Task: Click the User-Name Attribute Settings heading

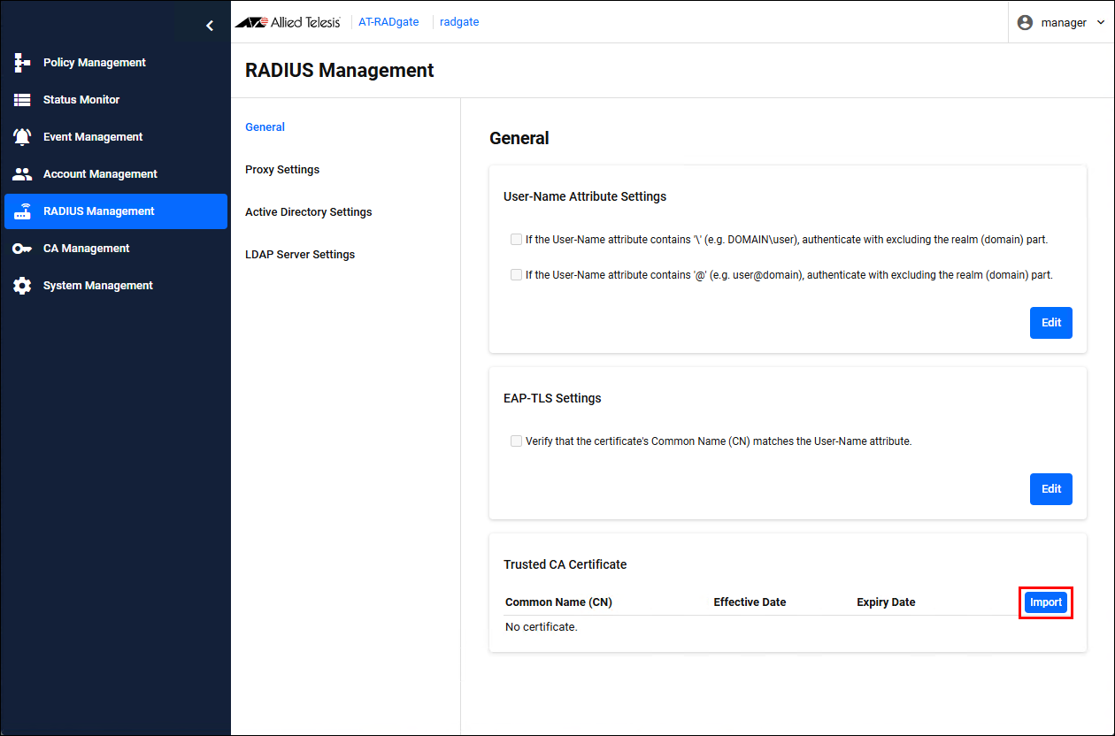Action: 585,196
